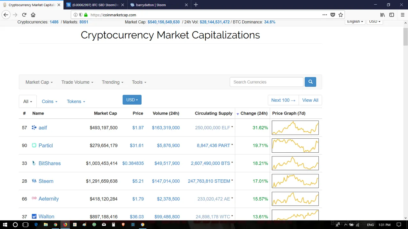The image size is (408, 229).
Task: Close the Cryptocurrency Market Capitalizations tab
Action: point(59,5)
